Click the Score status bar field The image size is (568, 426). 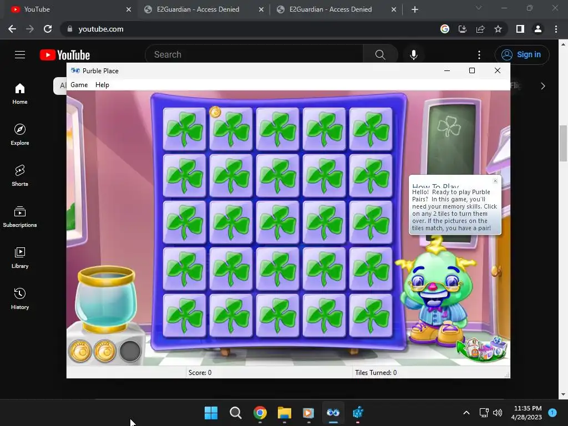point(269,372)
